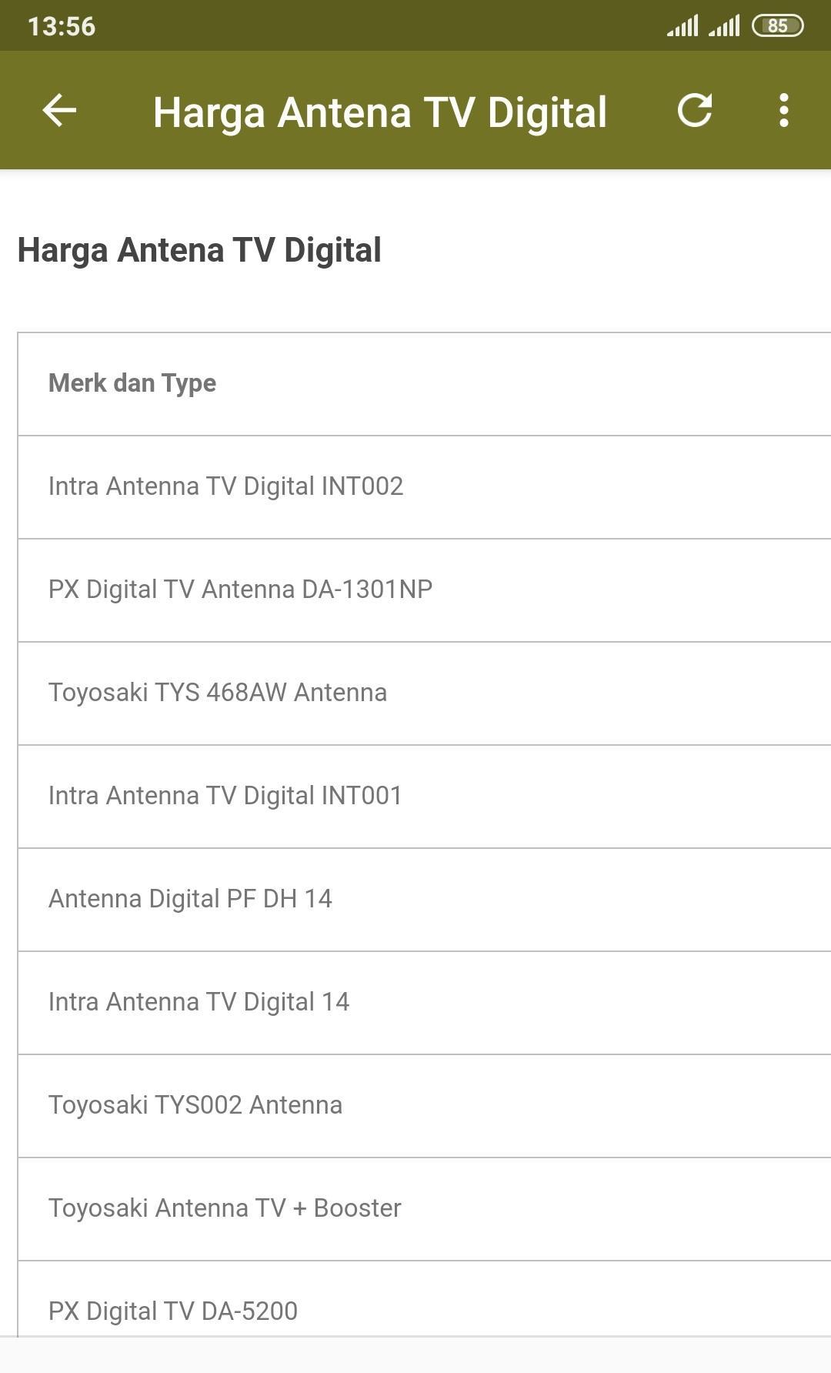The height and width of the screenshot is (1373, 831).
Task: Tap the 13:56 clock in status bar
Action: point(62,26)
